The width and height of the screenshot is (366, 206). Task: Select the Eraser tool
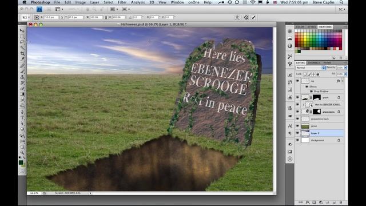[22, 88]
